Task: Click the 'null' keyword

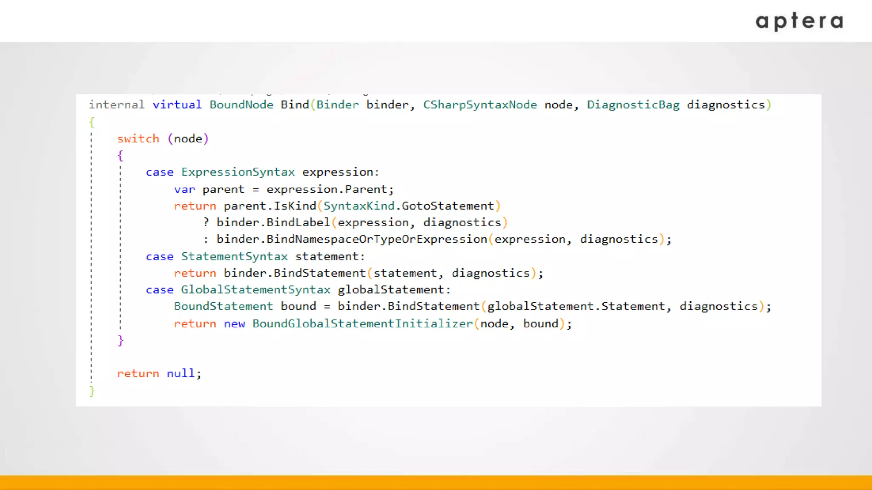Action: coord(181,373)
